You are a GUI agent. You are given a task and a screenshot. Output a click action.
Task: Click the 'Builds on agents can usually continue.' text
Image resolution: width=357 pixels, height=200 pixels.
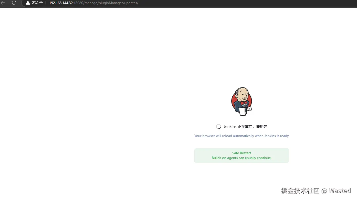click(241, 158)
